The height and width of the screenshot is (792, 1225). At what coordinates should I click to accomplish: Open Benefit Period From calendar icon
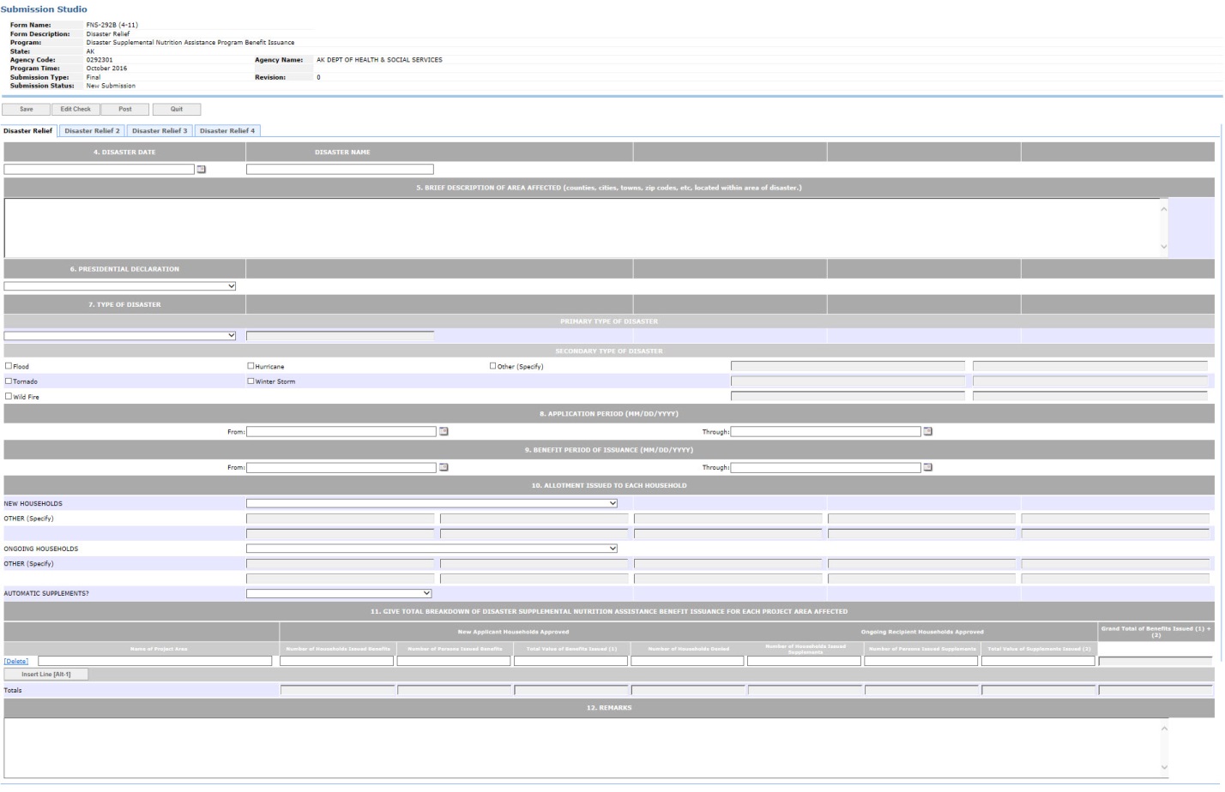pos(444,467)
